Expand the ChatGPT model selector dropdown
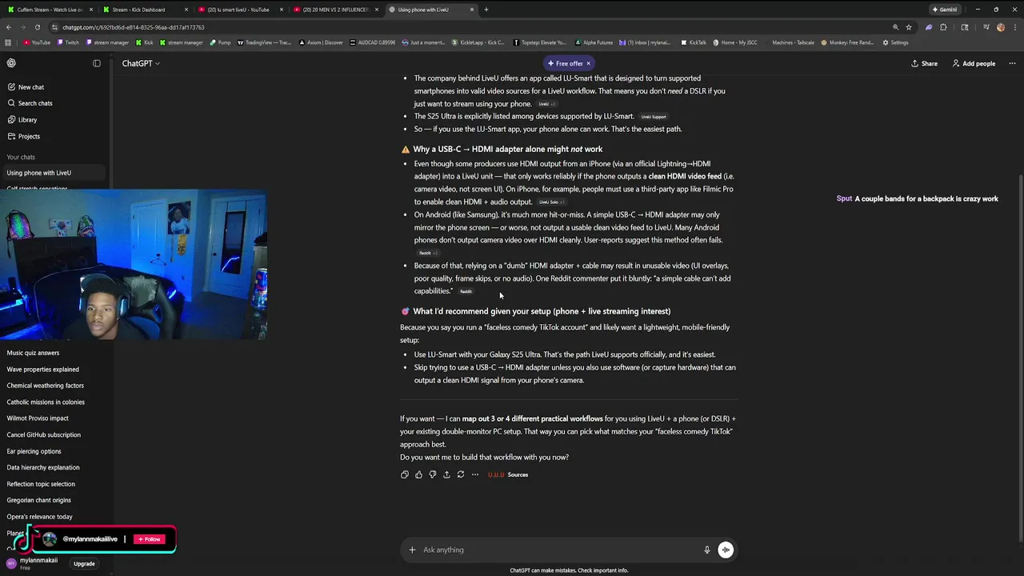The image size is (1024, 576). pyautogui.click(x=141, y=63)
